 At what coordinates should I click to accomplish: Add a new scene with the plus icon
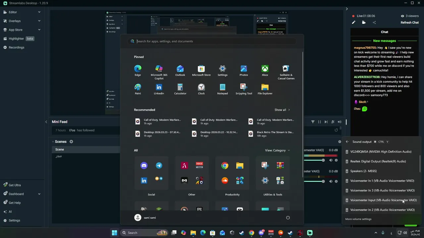(x=71, y=141)
